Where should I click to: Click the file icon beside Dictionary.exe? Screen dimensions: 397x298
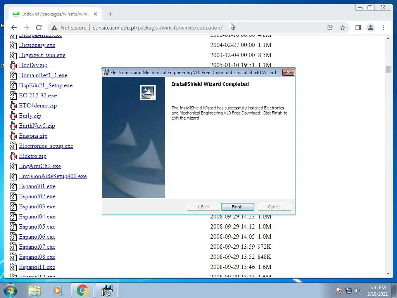coord(13,45)
